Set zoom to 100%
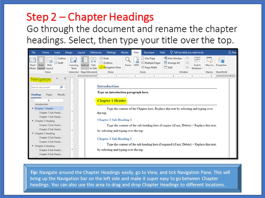This screenshot has height=198, width=265. 136,61
